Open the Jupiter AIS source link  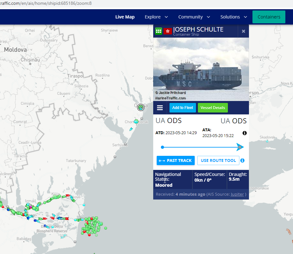click(x=237, y=194)
